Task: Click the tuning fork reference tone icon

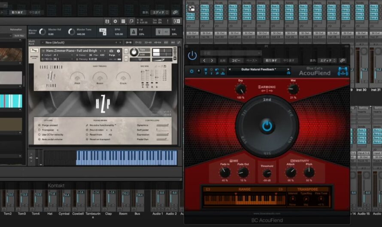Action: pos(159,32)
